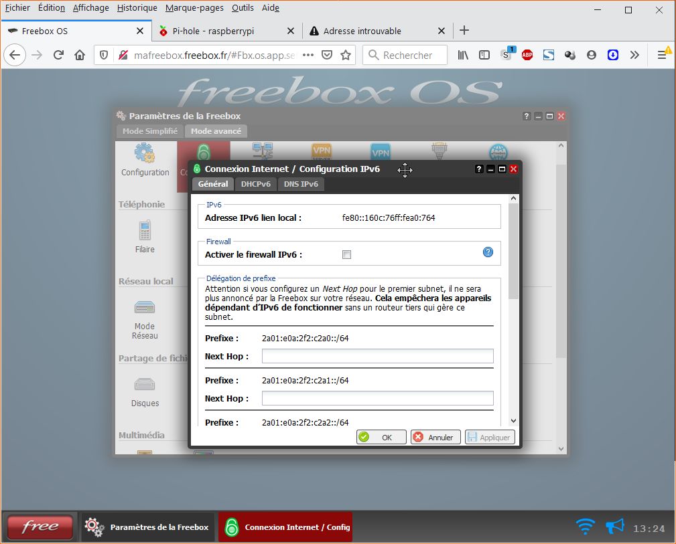Click Next Hop field for prefix c2a0
676x544 pixels.
378,356
